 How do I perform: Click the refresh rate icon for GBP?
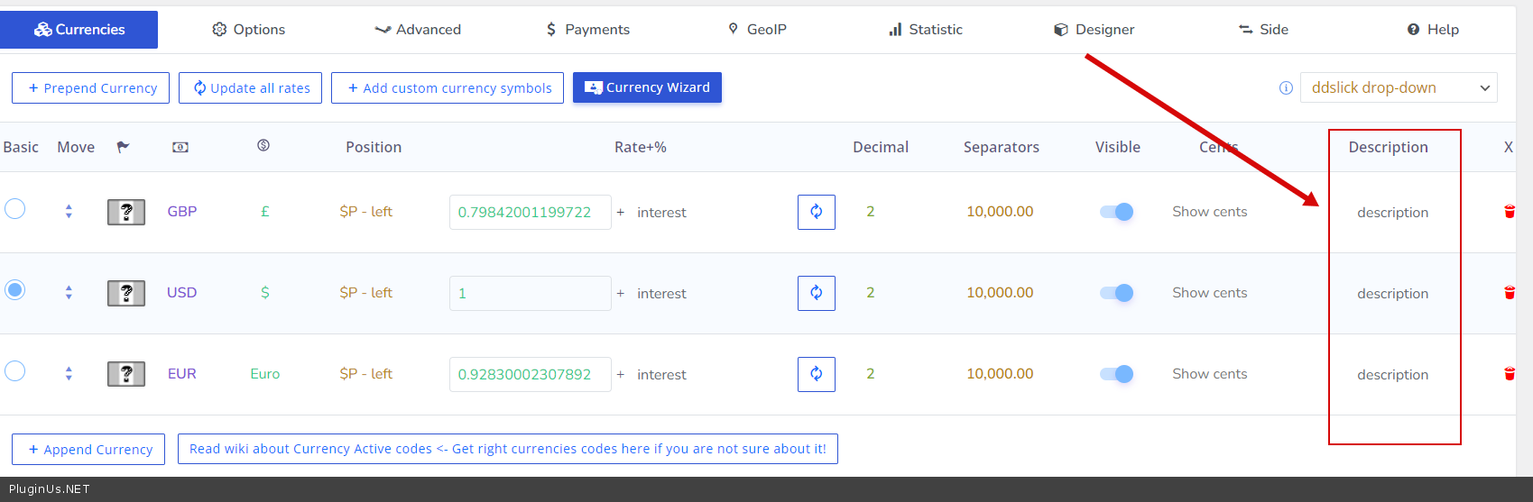click(x=816, y=212)
